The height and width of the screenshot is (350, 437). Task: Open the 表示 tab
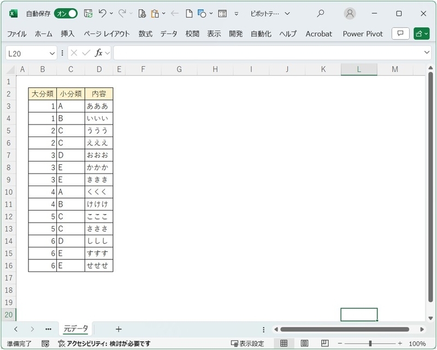tap(214, 34)
